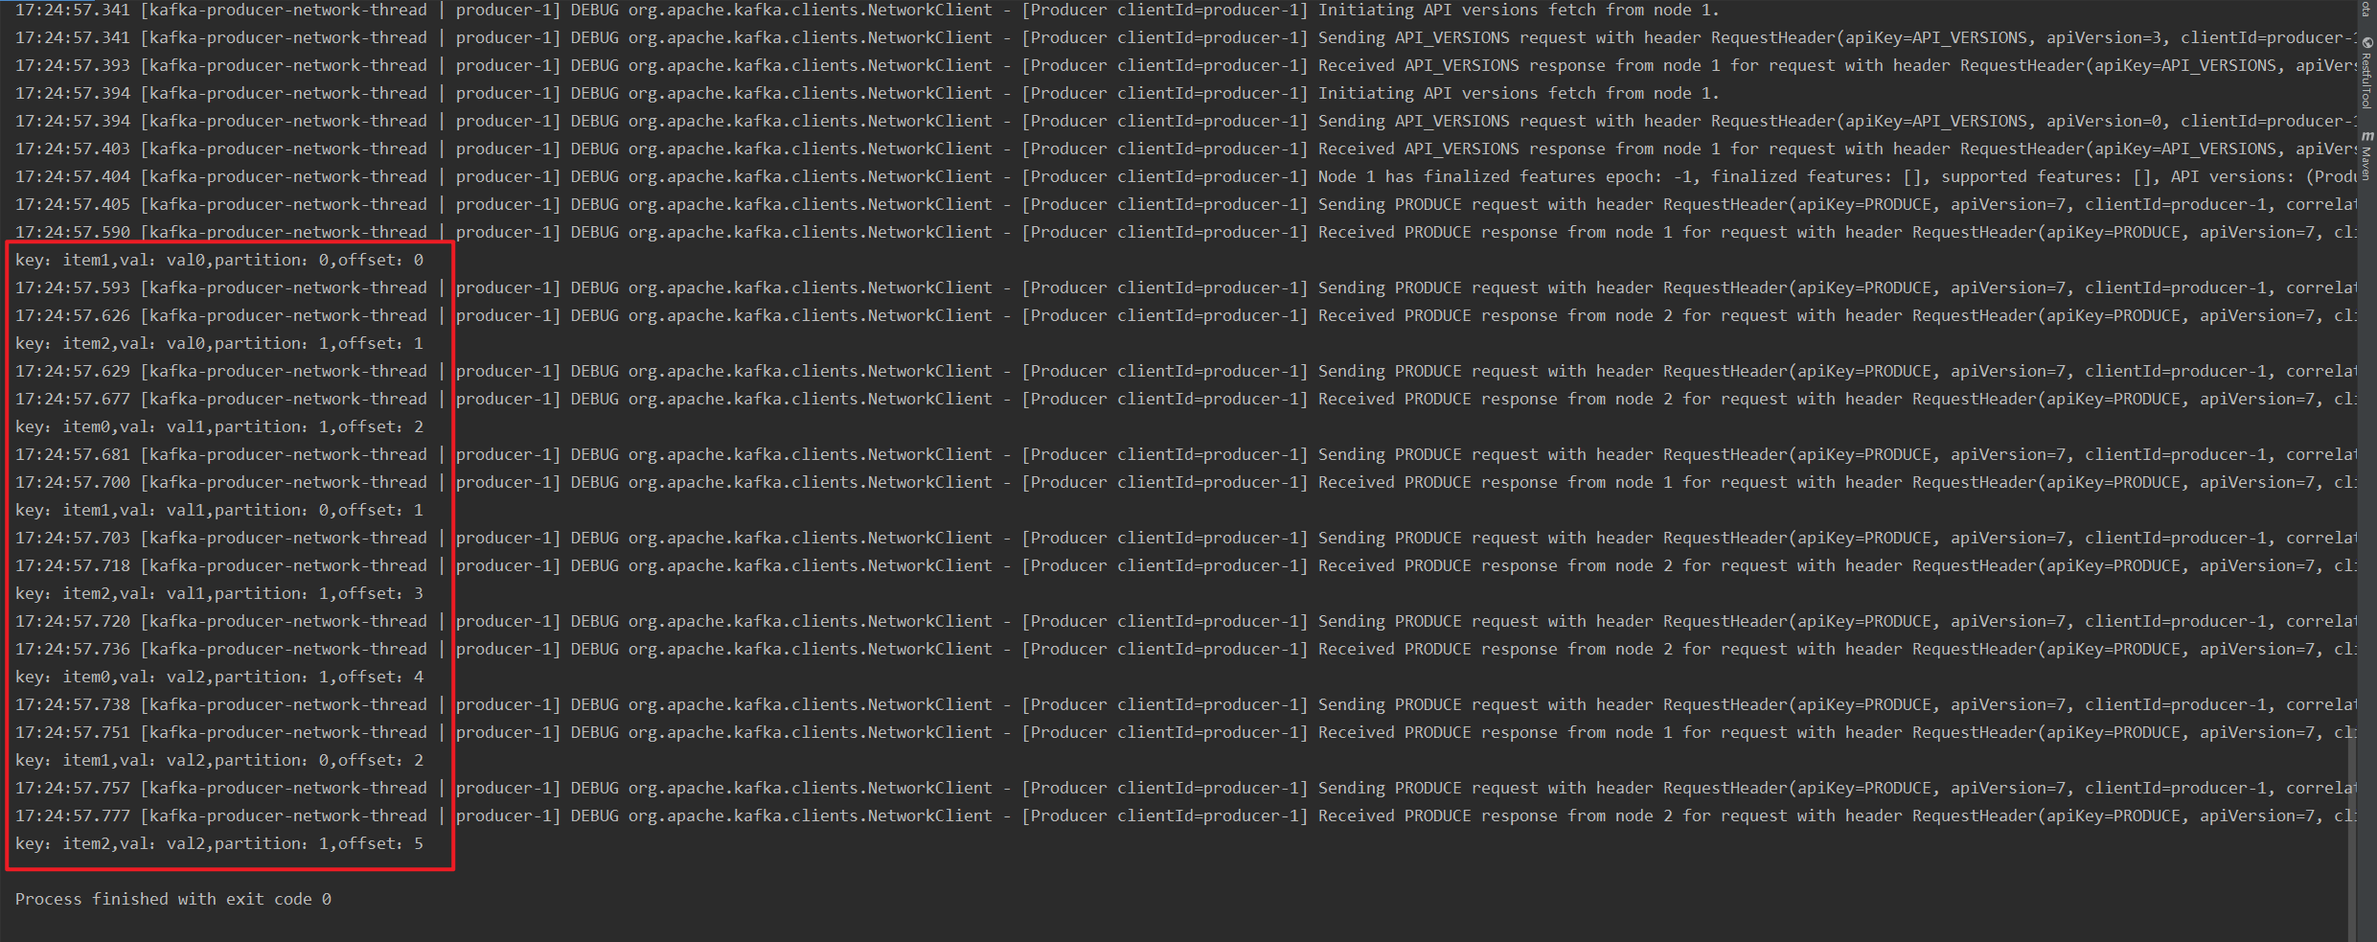This screenshot has height=942, width=2377.
Task: Click the log line timestamped 17:24:57.403
Action: 1185,149
